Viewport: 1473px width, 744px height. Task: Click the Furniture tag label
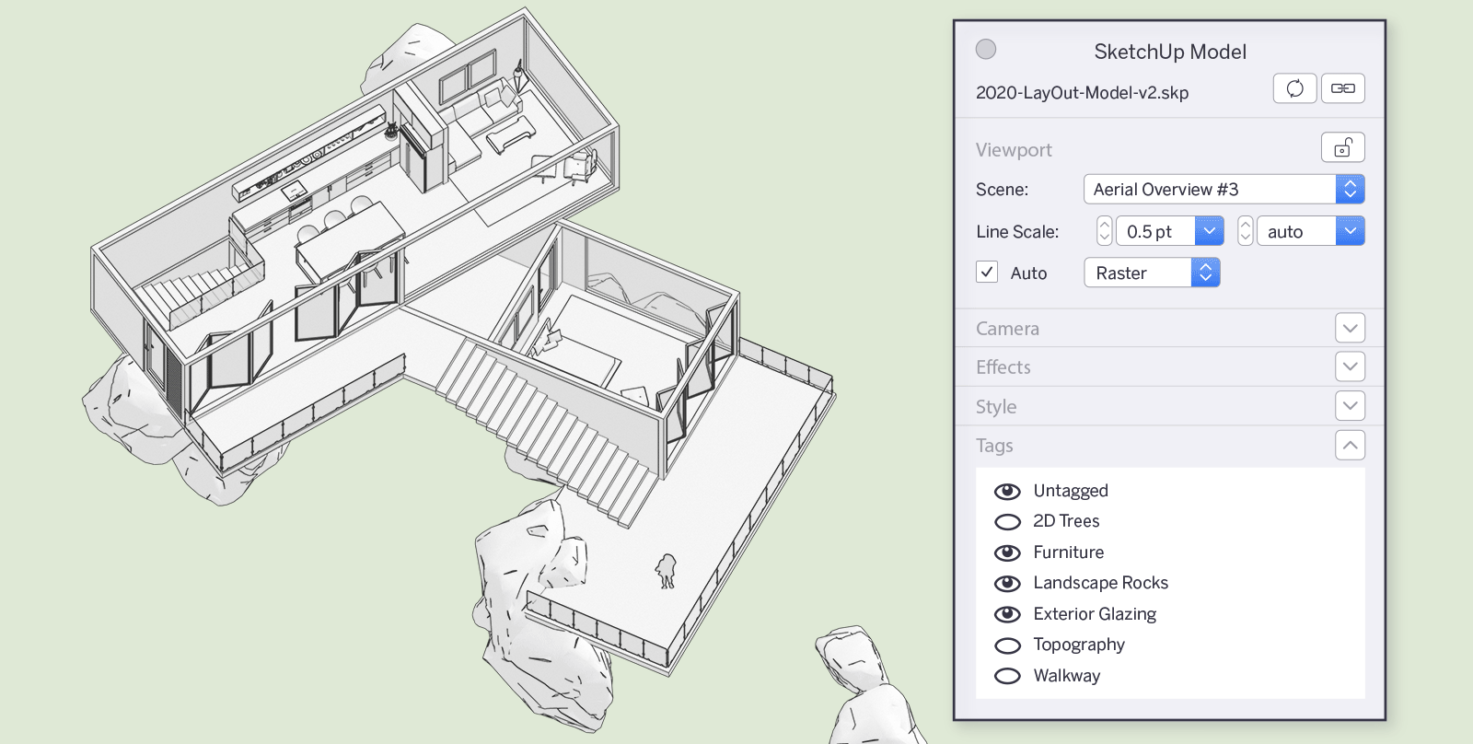pos(1068,552)
